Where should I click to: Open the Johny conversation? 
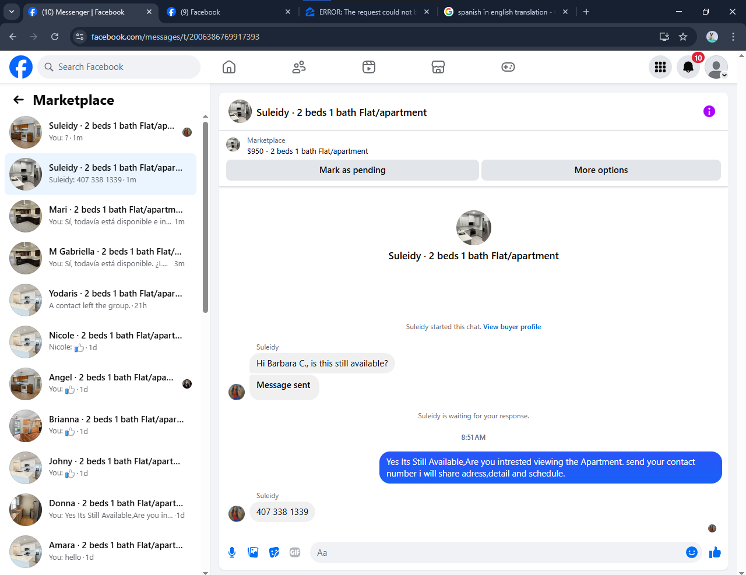[x=100, y=468]
